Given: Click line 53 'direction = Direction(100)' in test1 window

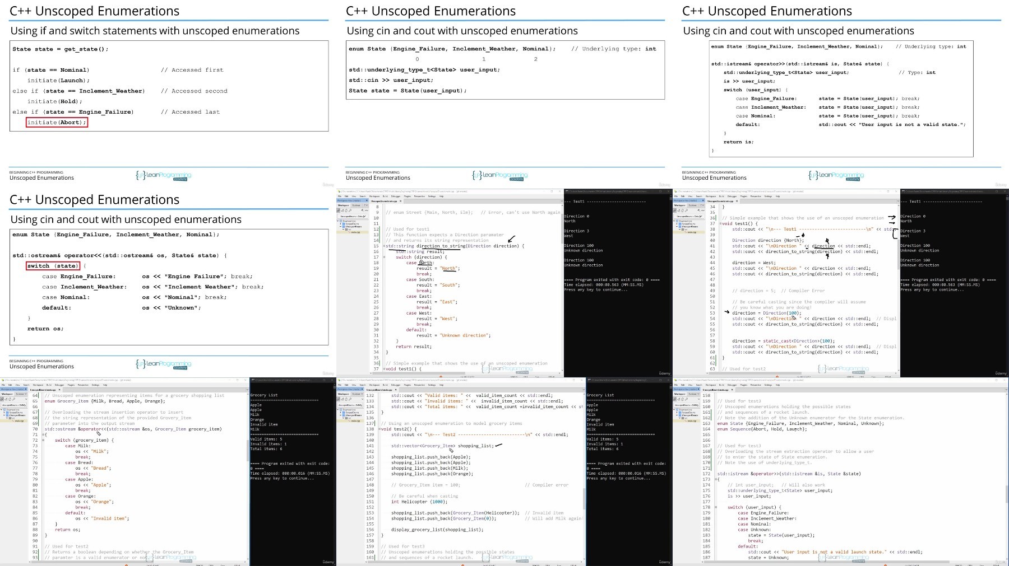Looking at the screenshot, I should tap(766, 313).
